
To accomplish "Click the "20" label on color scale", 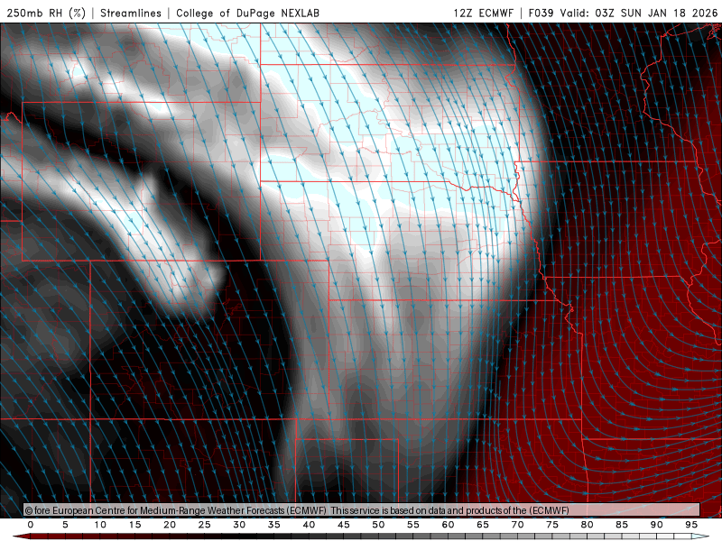I will click(x=170, y=525).
